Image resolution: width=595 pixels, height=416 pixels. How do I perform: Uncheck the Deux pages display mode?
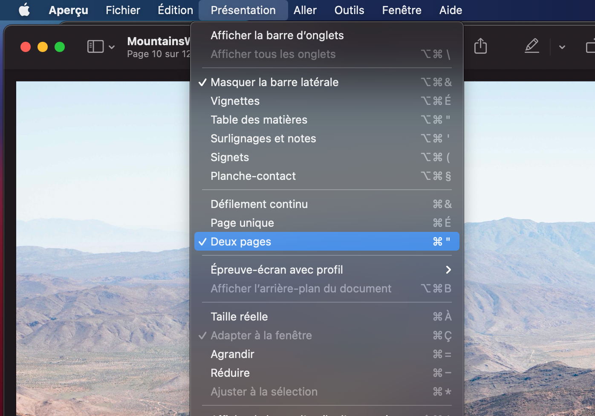[x=241, y=242]
